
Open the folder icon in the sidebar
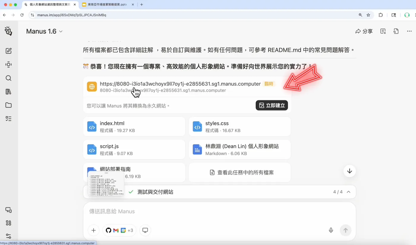9,105
